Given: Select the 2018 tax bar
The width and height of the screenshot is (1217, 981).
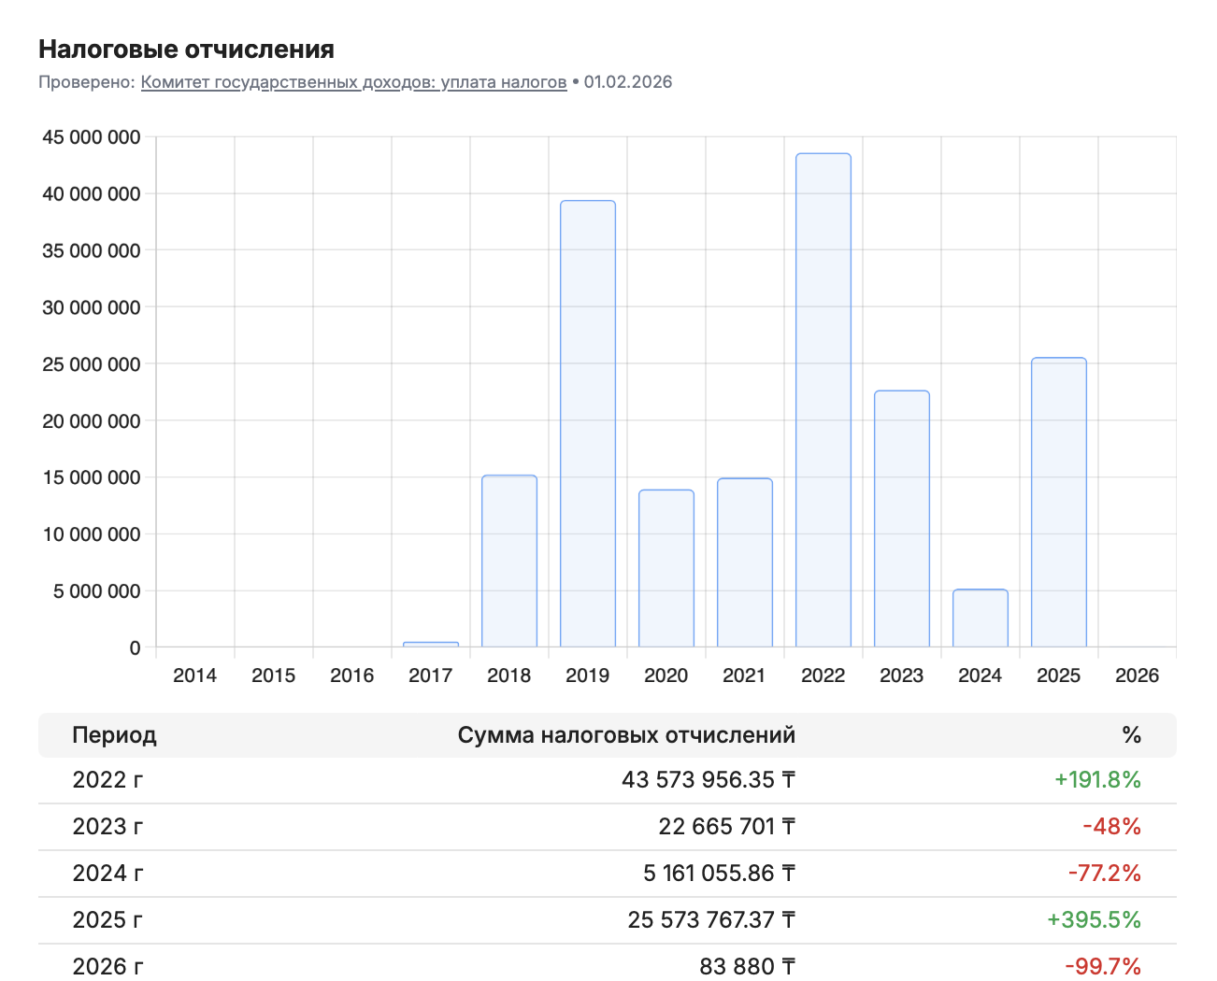Looking at the screenshot, I should [x=509, y=561].
